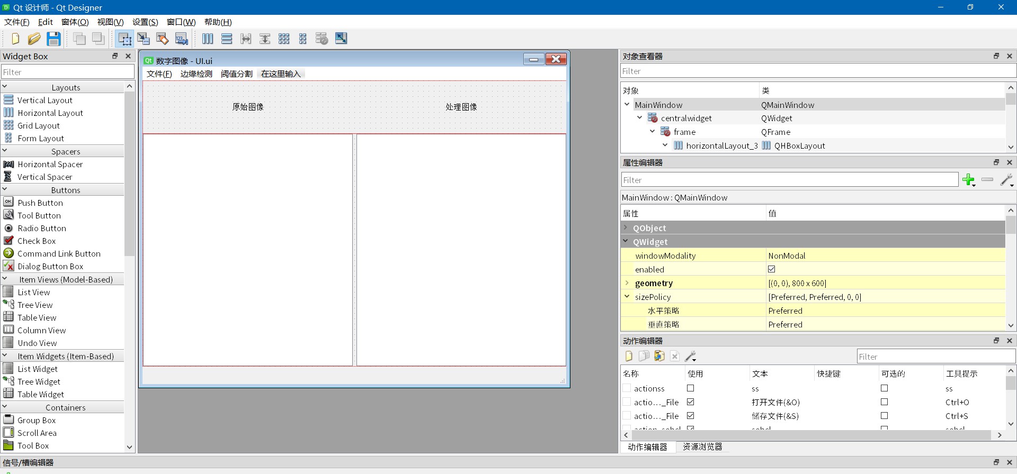This screenshot has width=1017, height=474.
Task: Click the Widget Box filter field
Action: (x=68, y=72)
